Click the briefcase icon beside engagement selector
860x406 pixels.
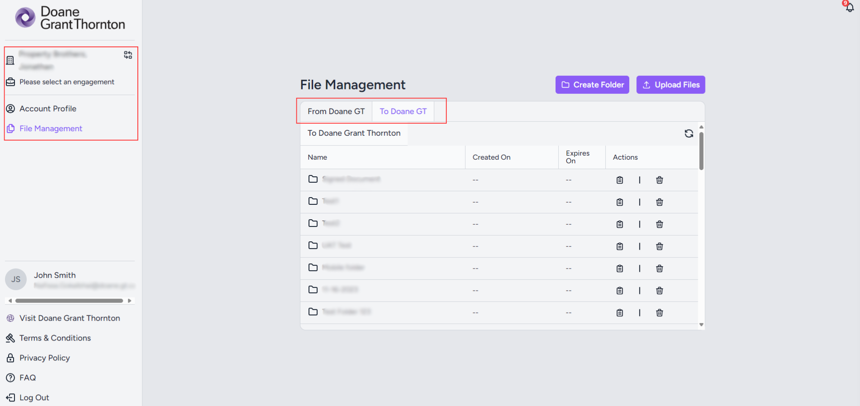coord(10,82)
